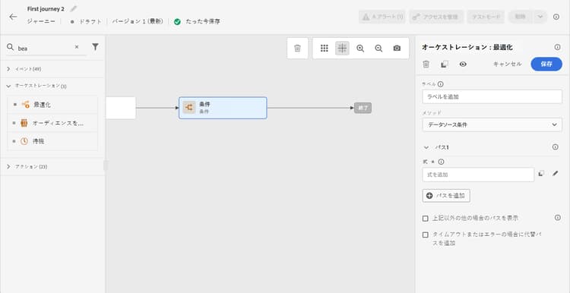Edit expression with the pencil icon
Screen dimensions: 570x293
tap(555, 174)
